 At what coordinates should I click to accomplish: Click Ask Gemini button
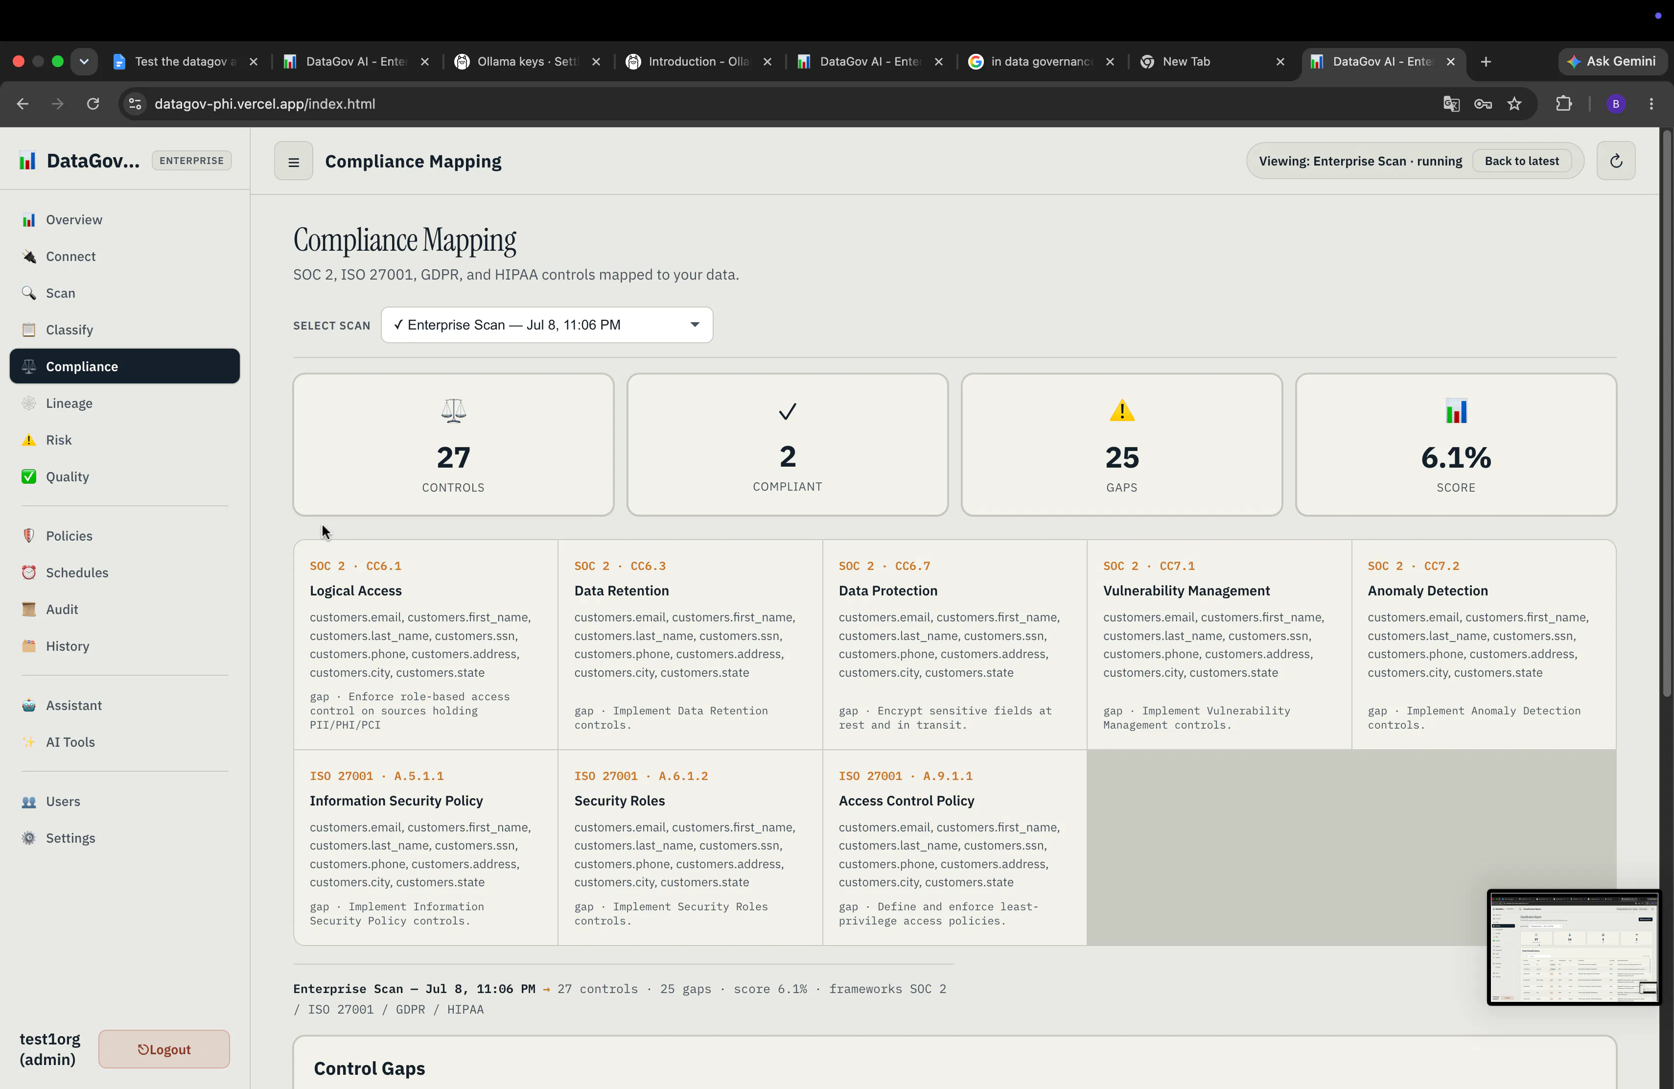tap(1612, 61)
